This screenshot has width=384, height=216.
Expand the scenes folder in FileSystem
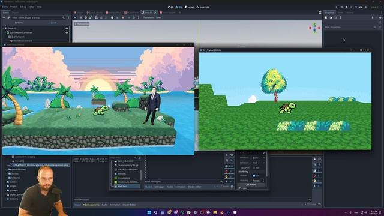coord(5,182)
